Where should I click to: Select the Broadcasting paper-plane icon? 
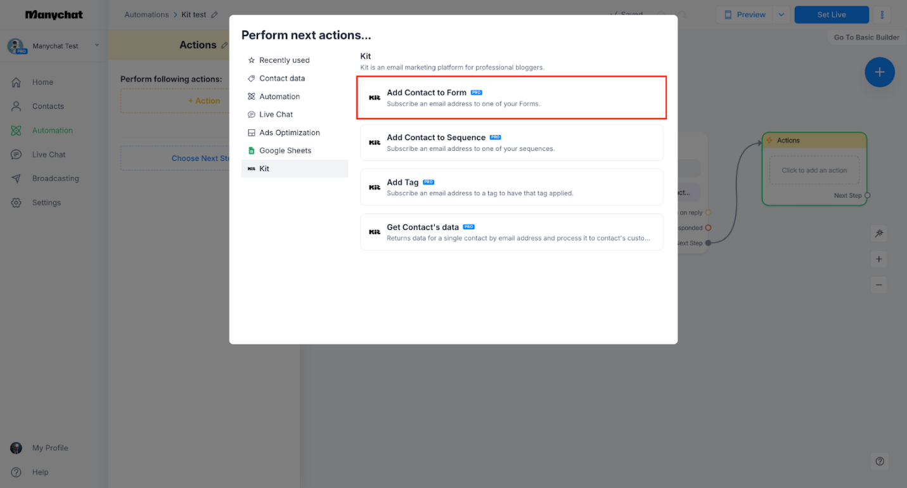pos(19,178)
